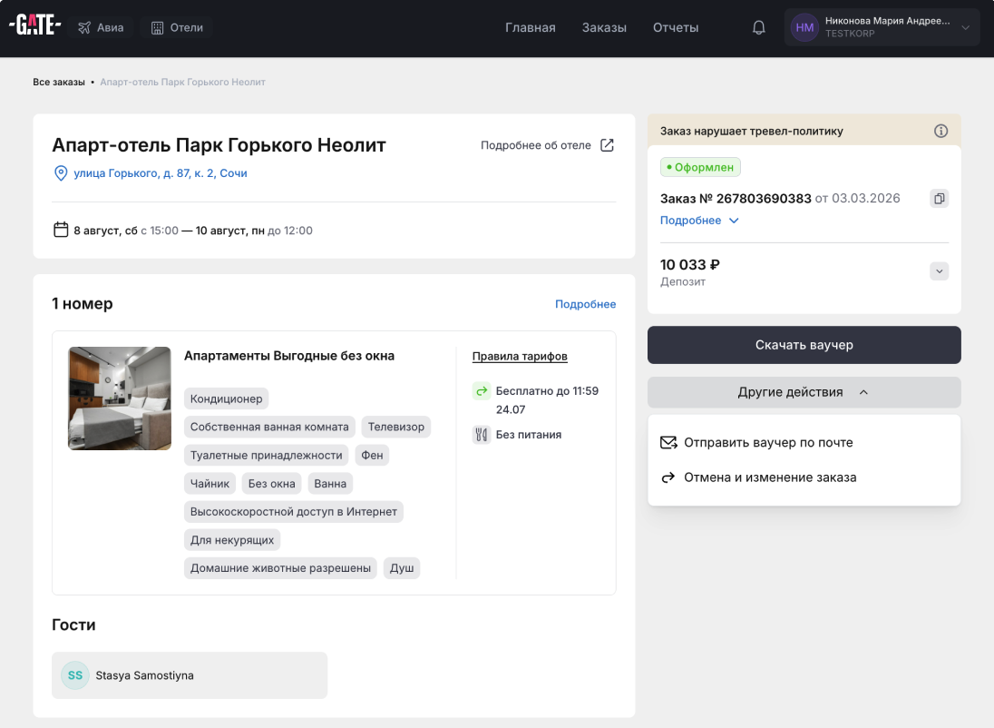The width and height of the screenshot is (994, 728).
Task: Switch to the Авиа section
Action: click(101, 28)
